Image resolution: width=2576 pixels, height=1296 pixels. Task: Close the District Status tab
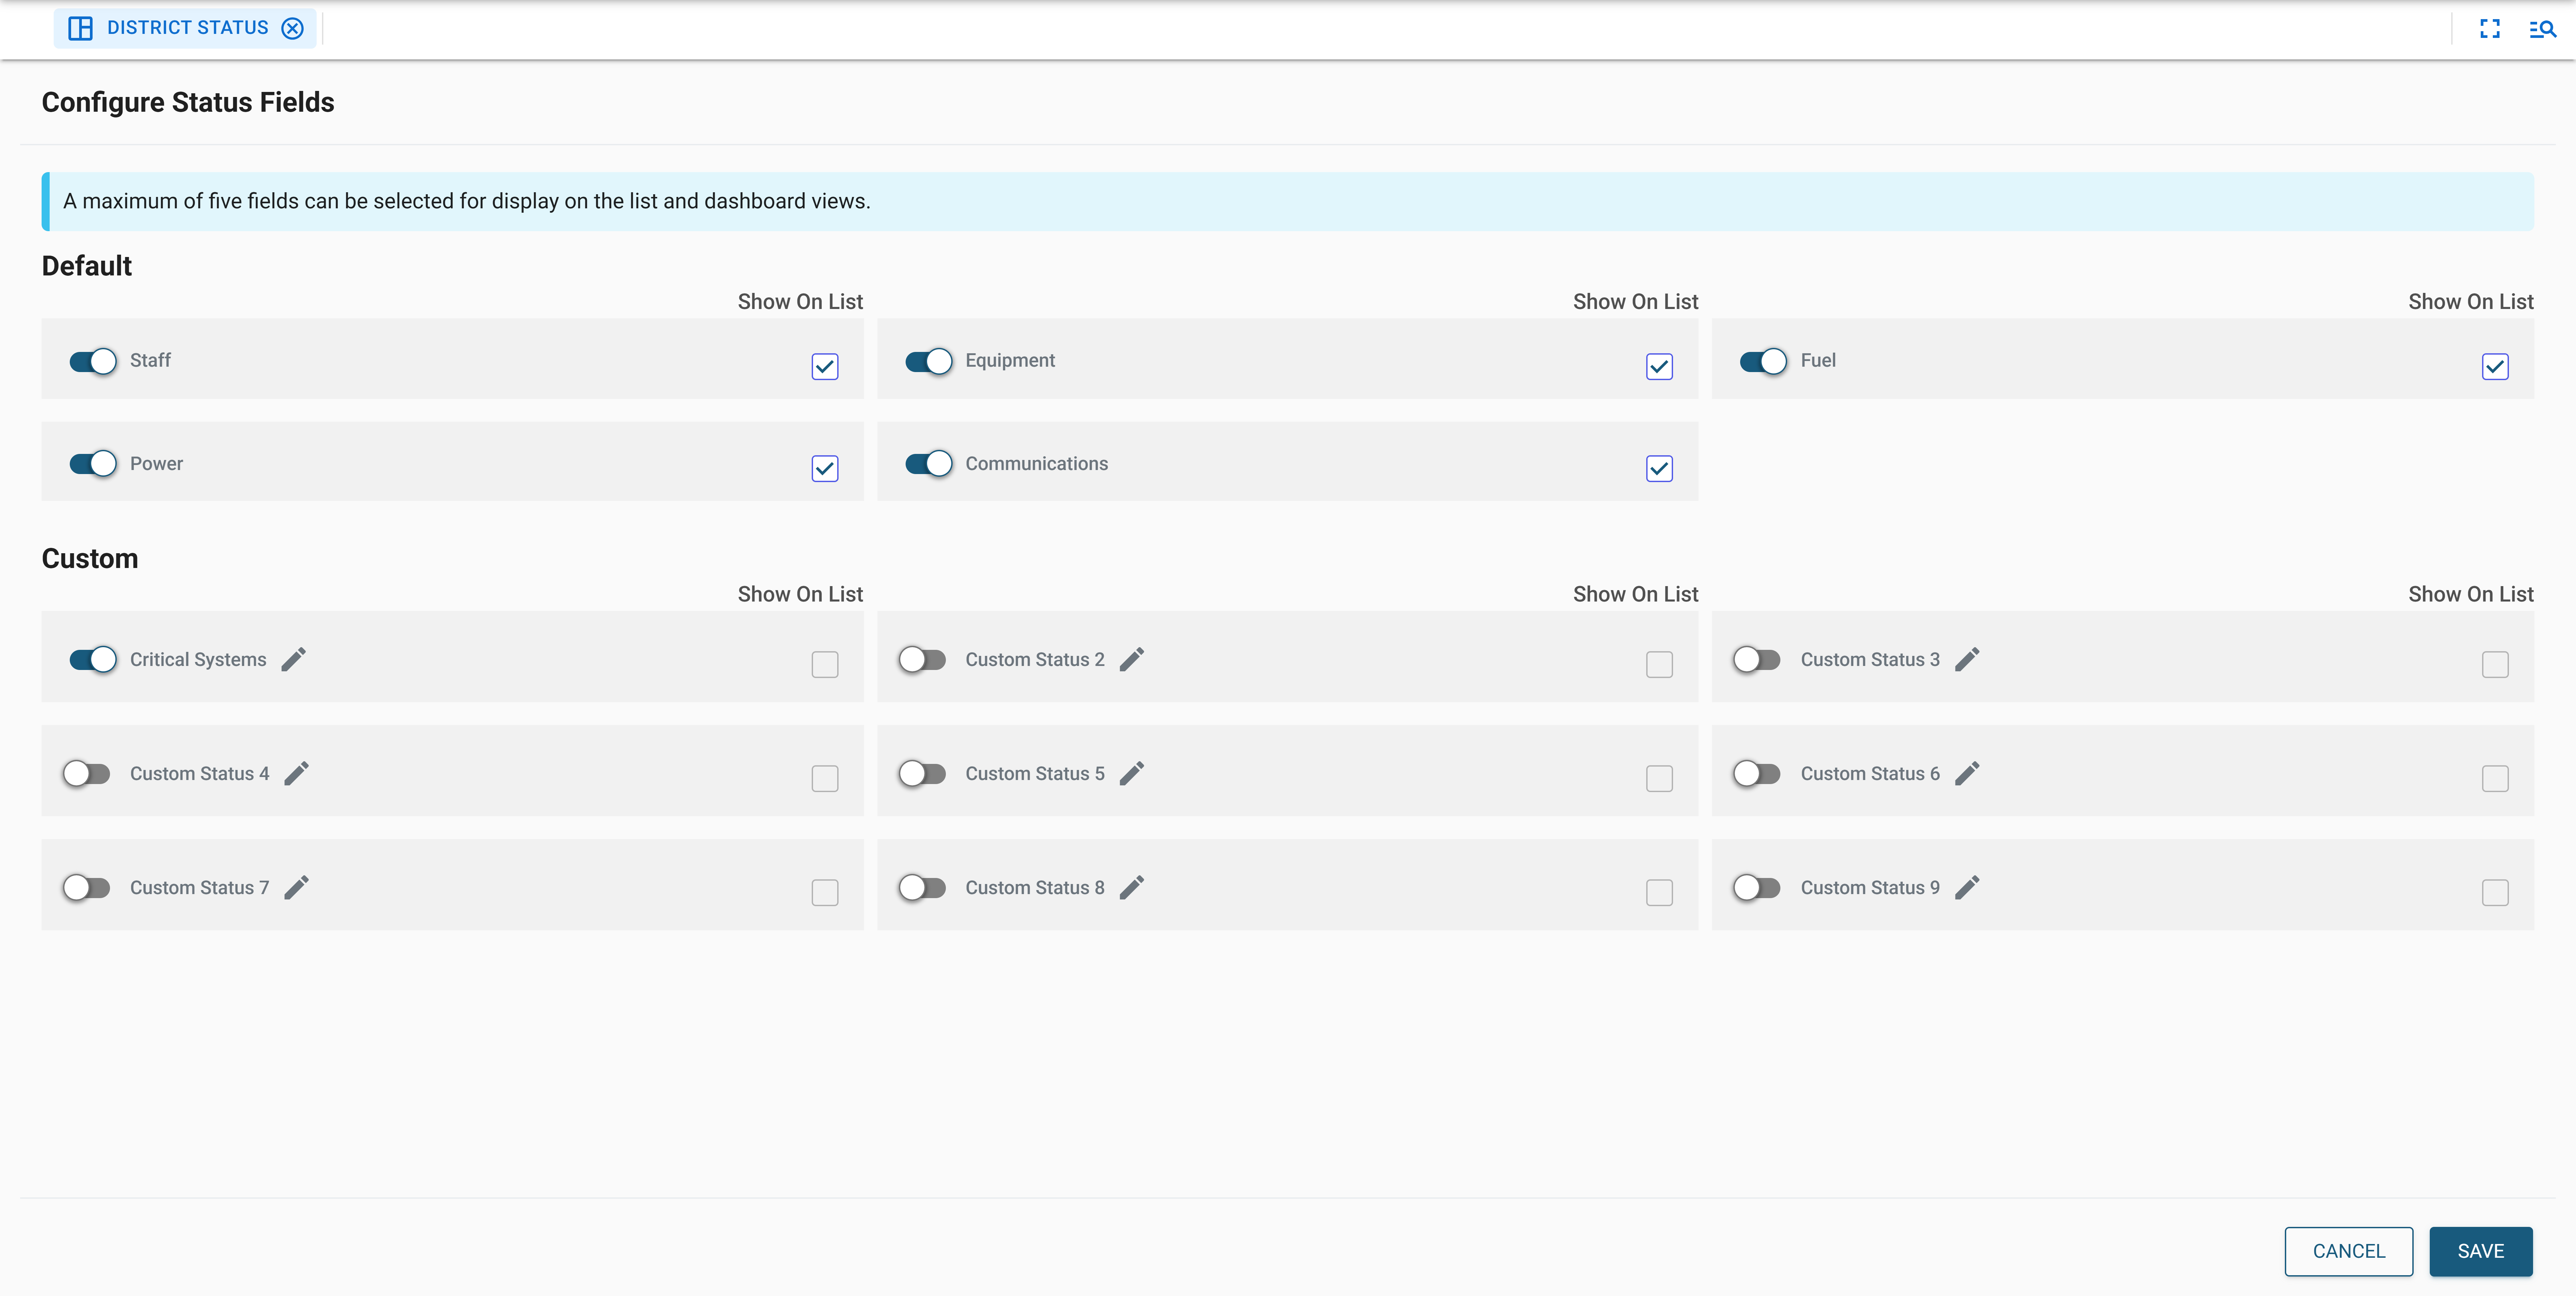point(292,28)
